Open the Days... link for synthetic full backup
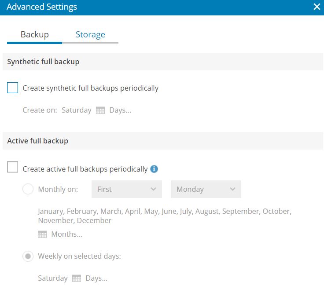The height and width of the screenshot is (304, 324). (x=120, y=110)
